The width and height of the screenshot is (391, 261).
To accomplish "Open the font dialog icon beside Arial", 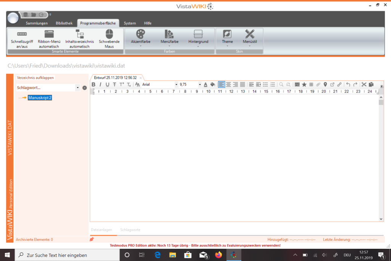I will [137, 84].
